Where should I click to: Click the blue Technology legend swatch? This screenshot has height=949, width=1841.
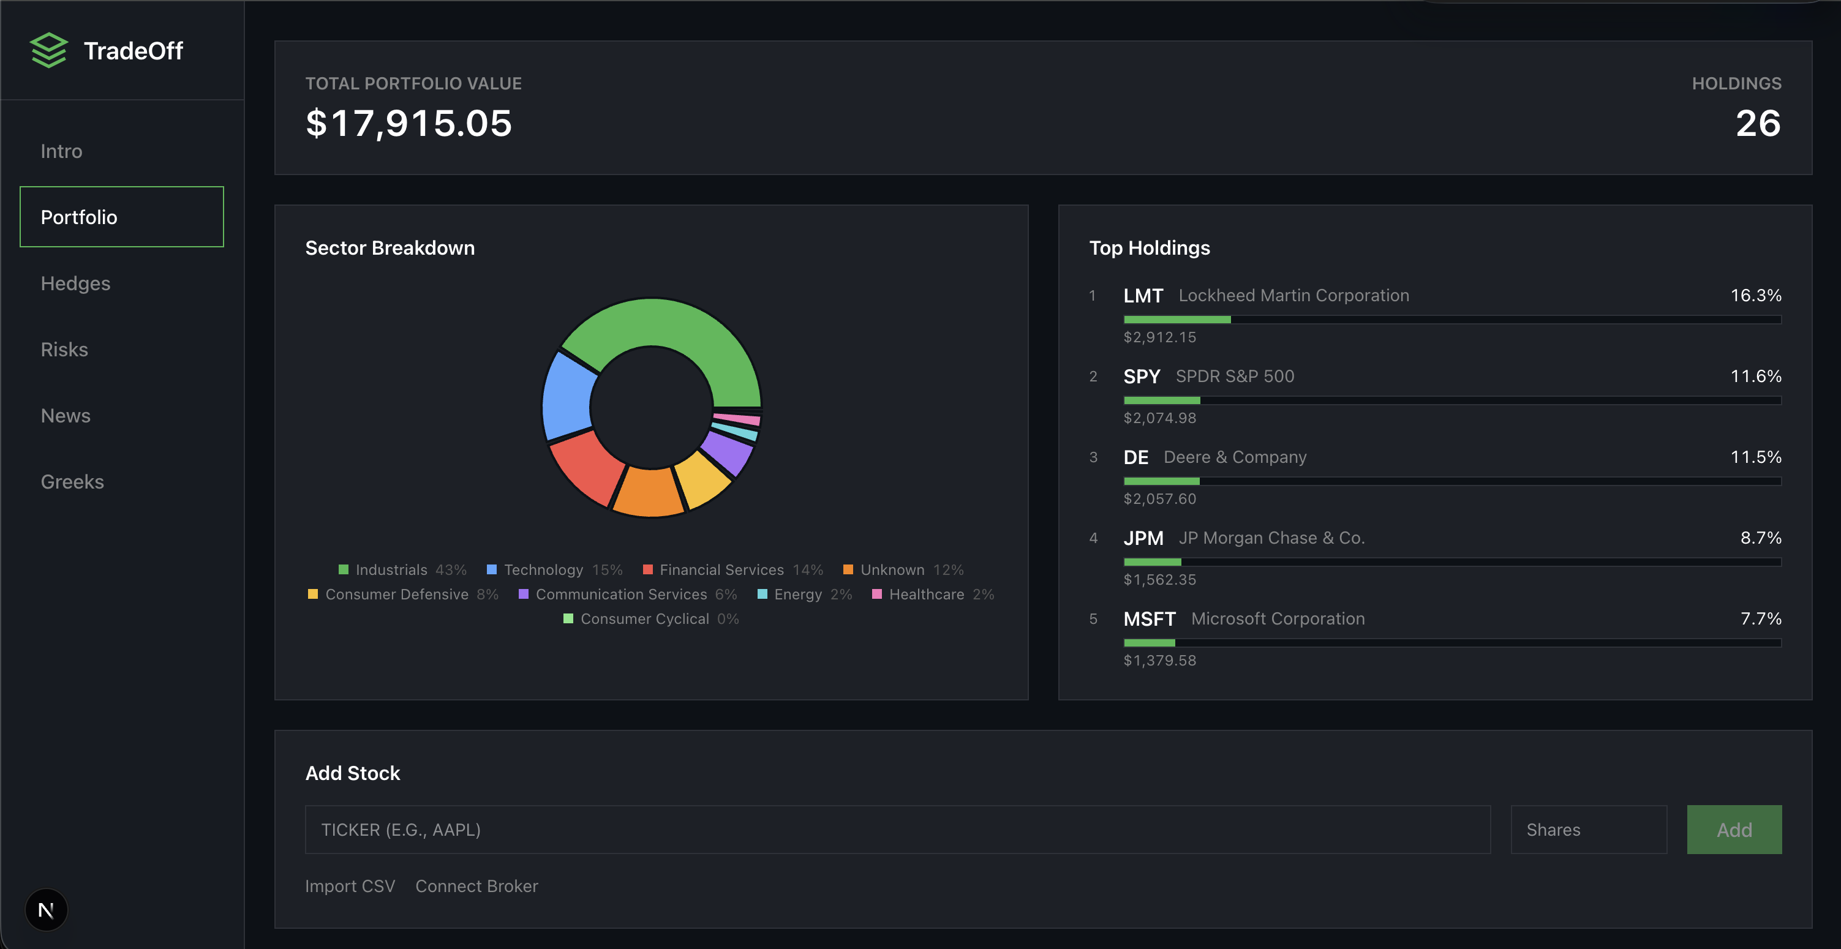(492, 569)
